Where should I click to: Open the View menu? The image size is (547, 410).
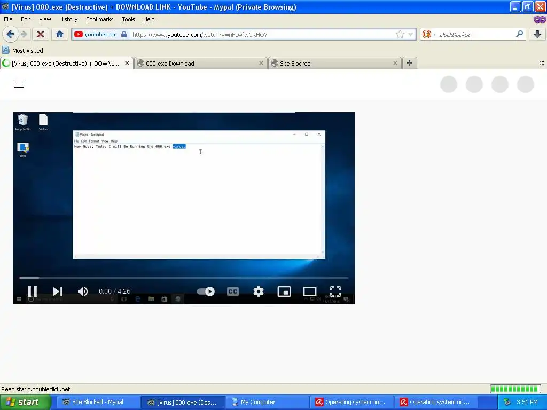(x=45, y=19)
